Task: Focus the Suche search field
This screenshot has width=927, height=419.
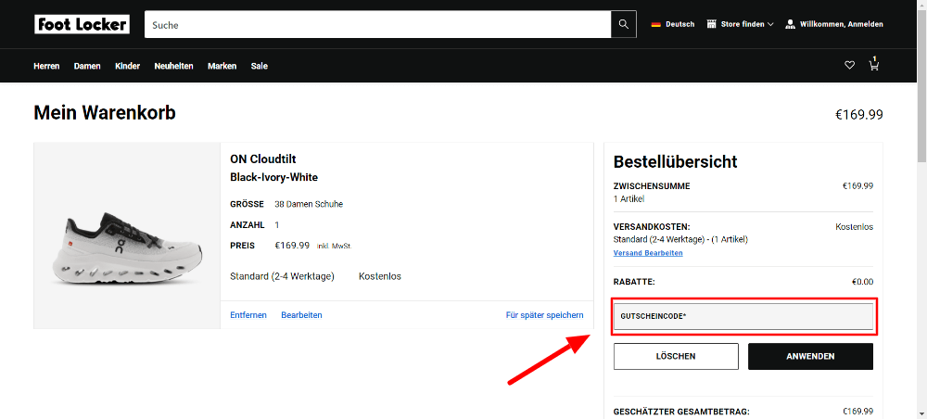Action: pyautogui.click(x=378, y=24)
